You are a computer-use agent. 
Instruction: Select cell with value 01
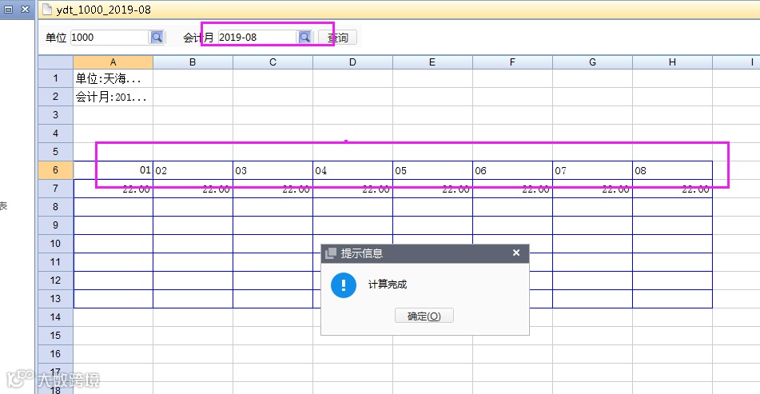(113, 170)
